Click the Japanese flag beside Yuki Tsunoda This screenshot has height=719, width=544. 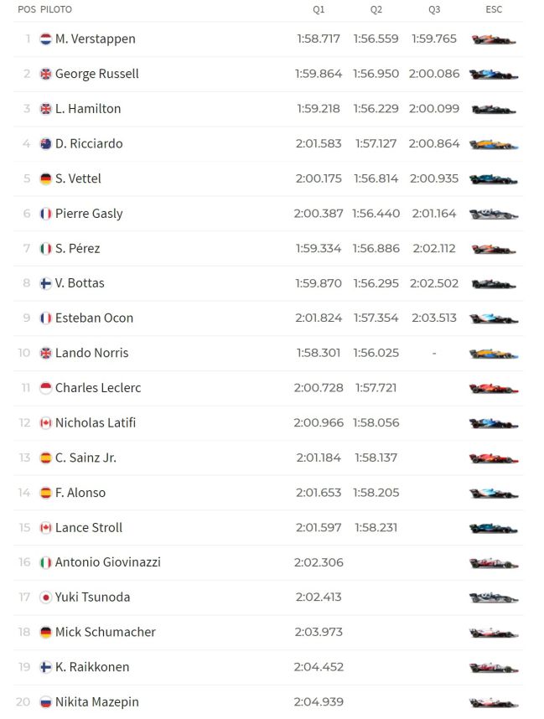tap(46, 597)
